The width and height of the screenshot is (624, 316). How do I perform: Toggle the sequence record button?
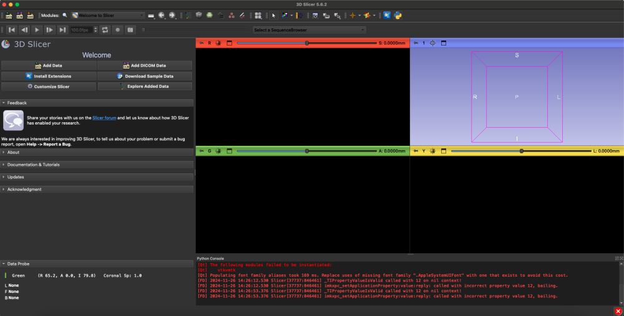(x=117, y=29)
